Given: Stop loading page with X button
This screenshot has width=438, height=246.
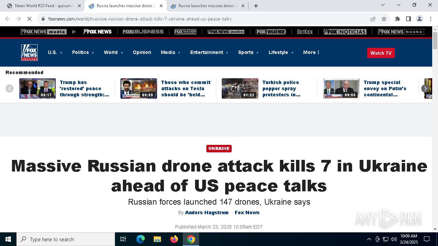Looking at the screenshot, I should click(29, 19).
